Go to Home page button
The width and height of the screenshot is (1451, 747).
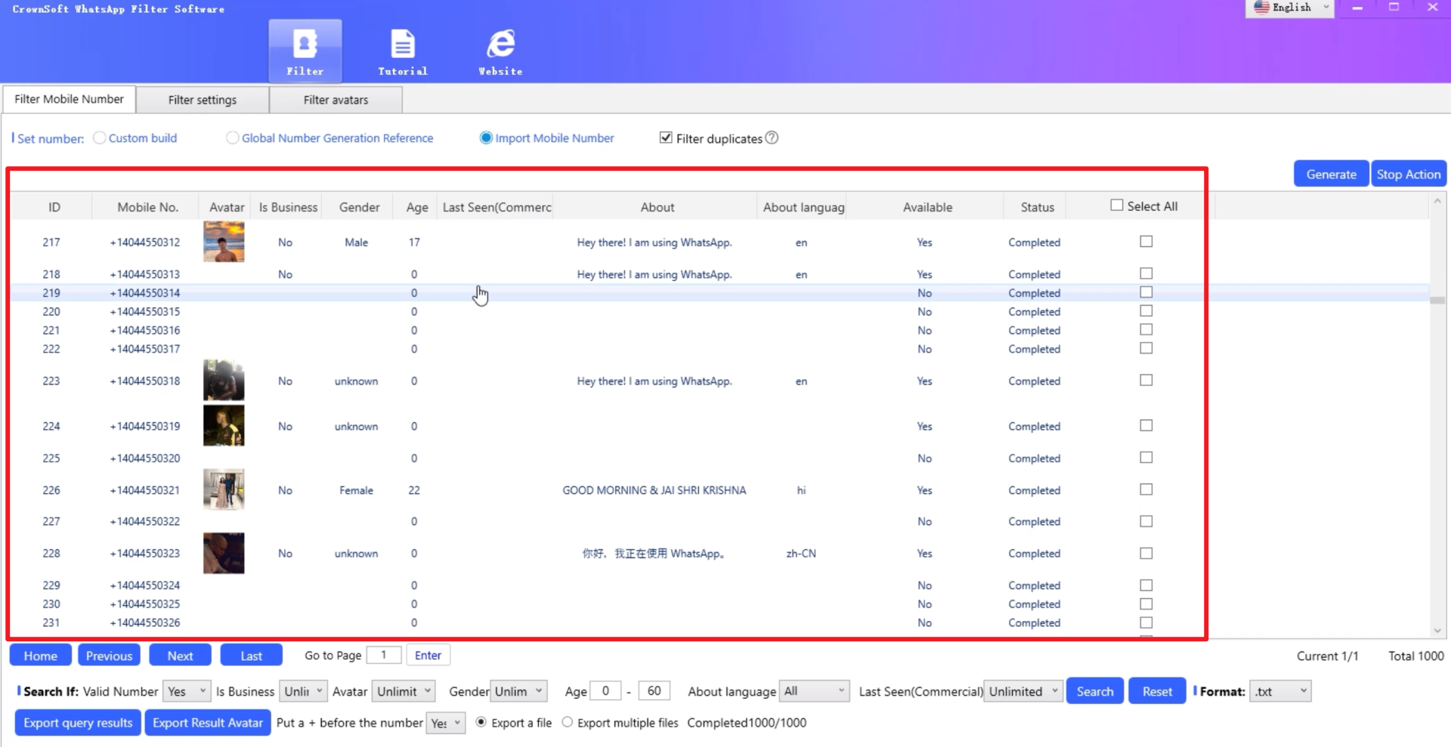(x=40, y=656)
